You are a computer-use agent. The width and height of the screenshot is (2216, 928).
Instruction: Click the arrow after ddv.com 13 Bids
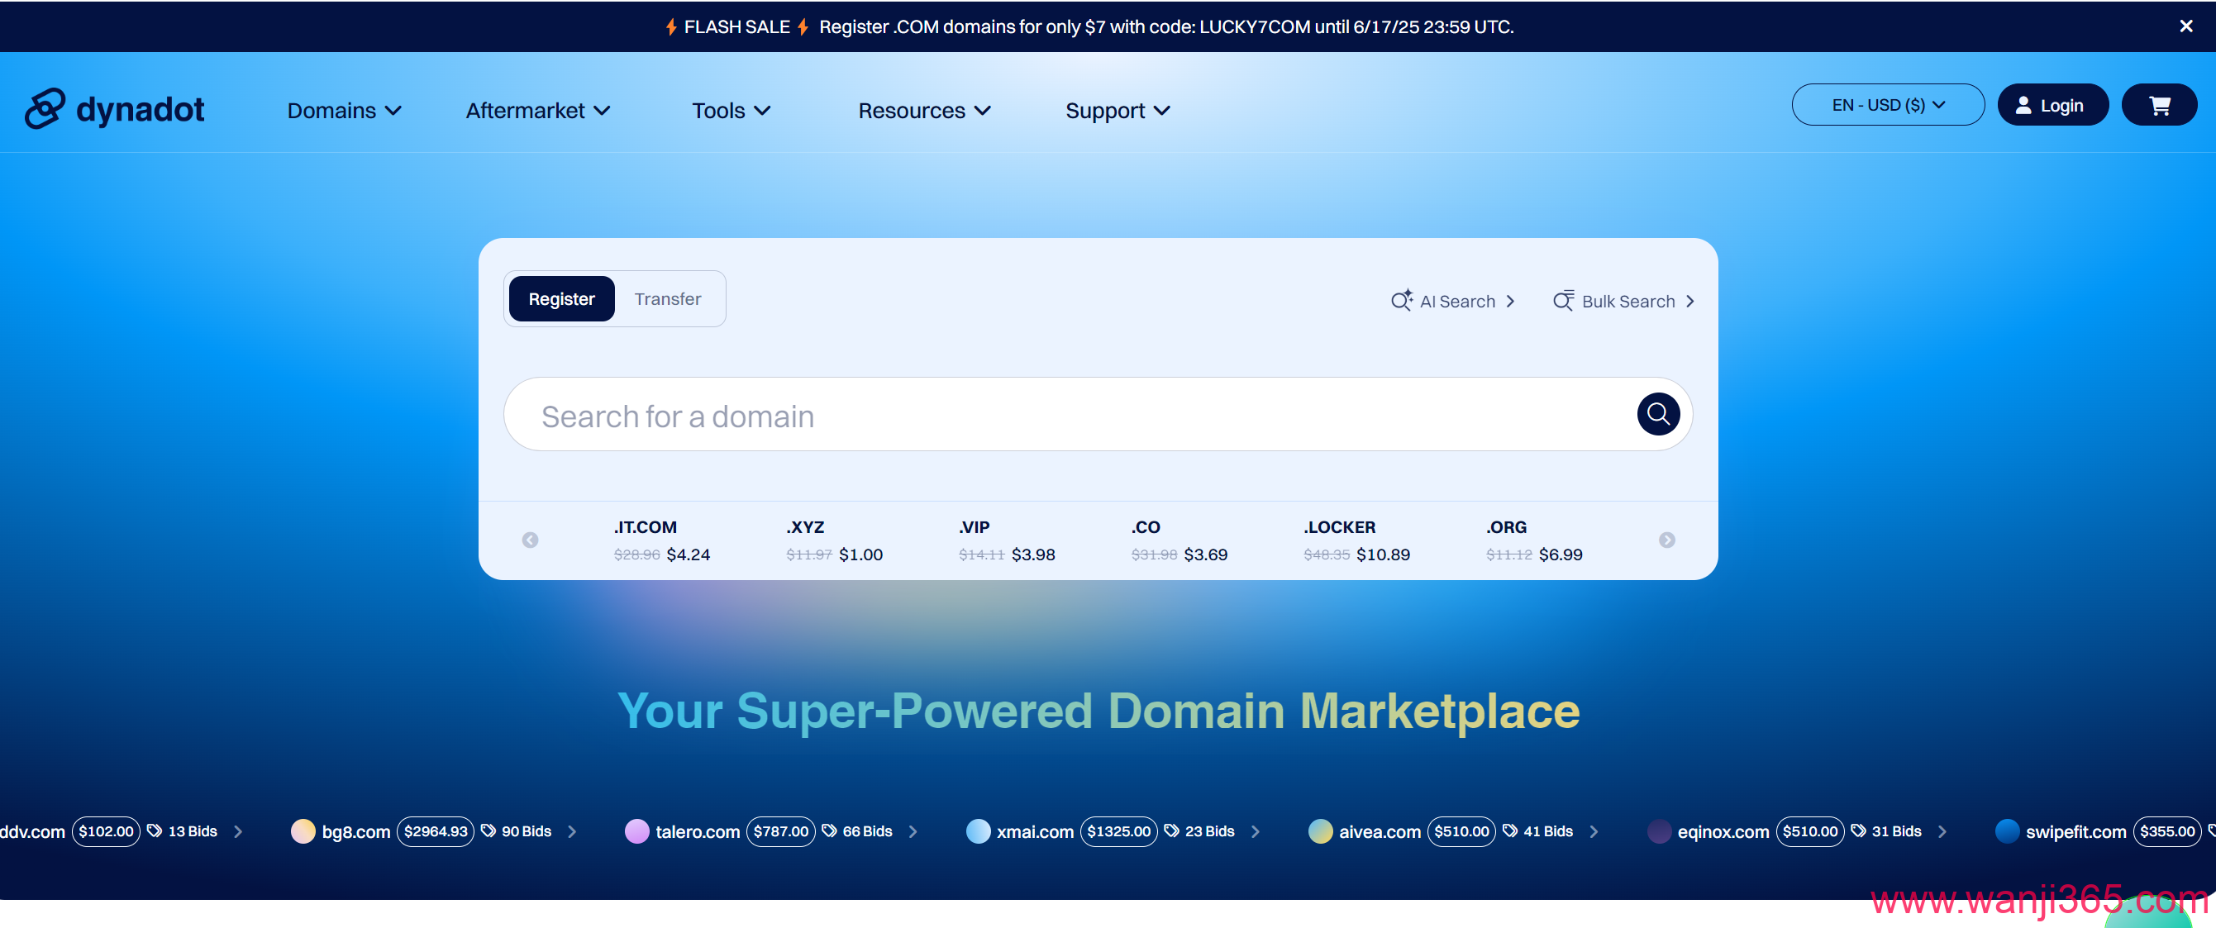pos(238,831)
